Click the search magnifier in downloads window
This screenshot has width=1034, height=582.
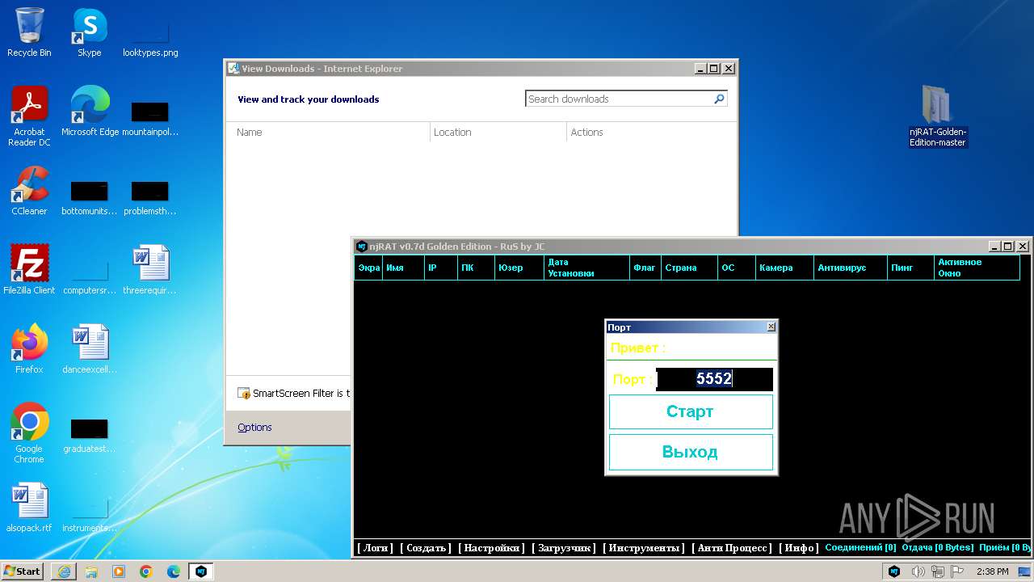719,99
